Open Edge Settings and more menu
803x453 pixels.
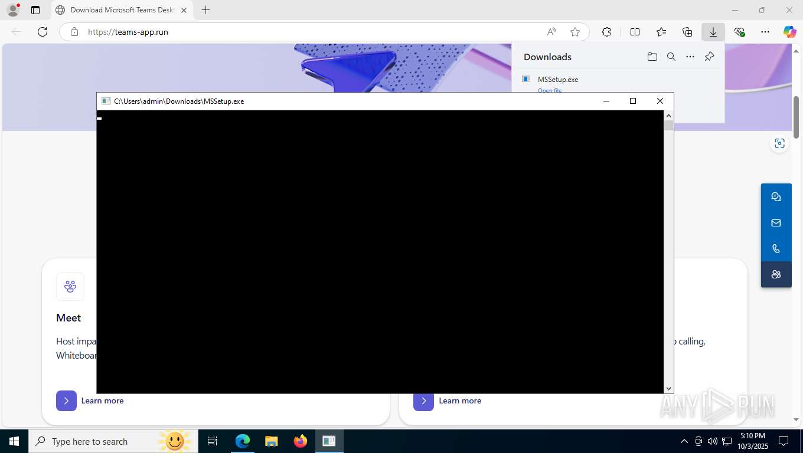pyautogui.click(x=765, y=32)
